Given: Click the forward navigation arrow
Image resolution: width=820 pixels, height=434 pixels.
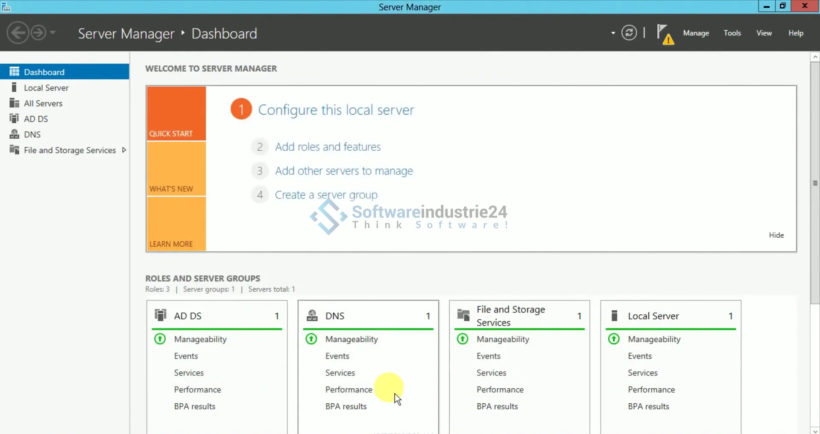Looking at the screenshot, I should [38, 33].
